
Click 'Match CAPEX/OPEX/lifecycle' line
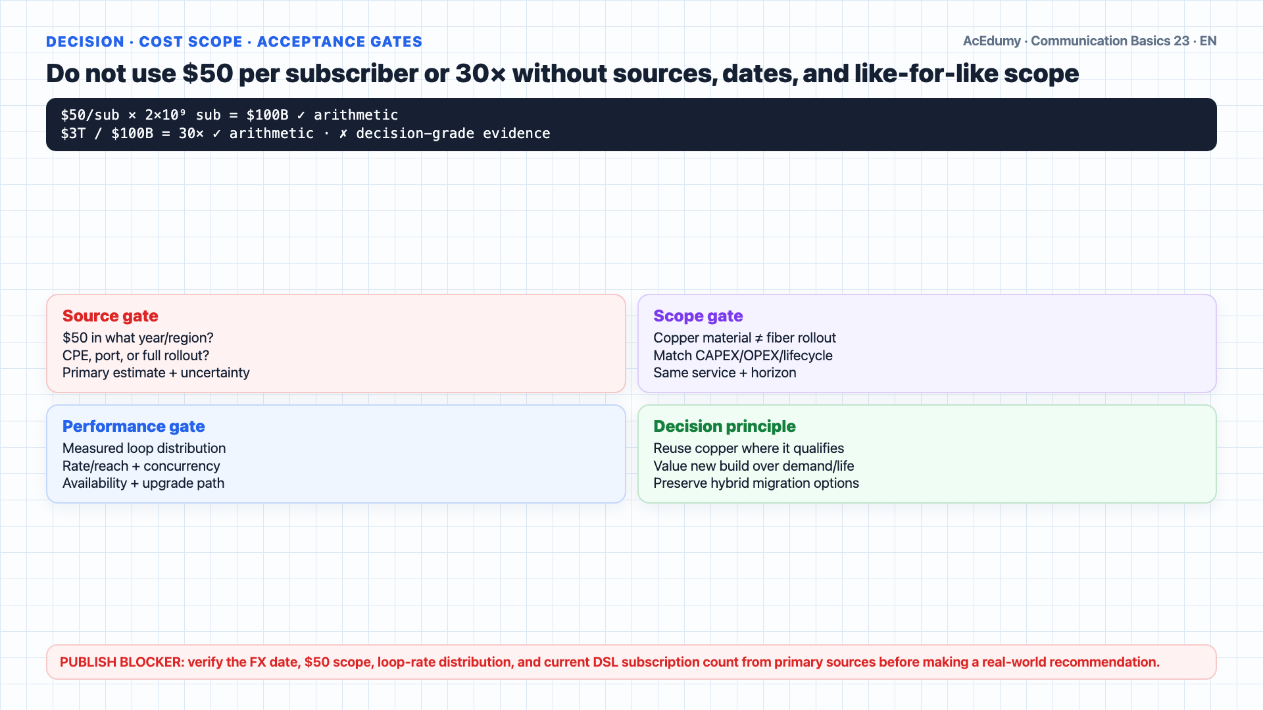point(743,356)
